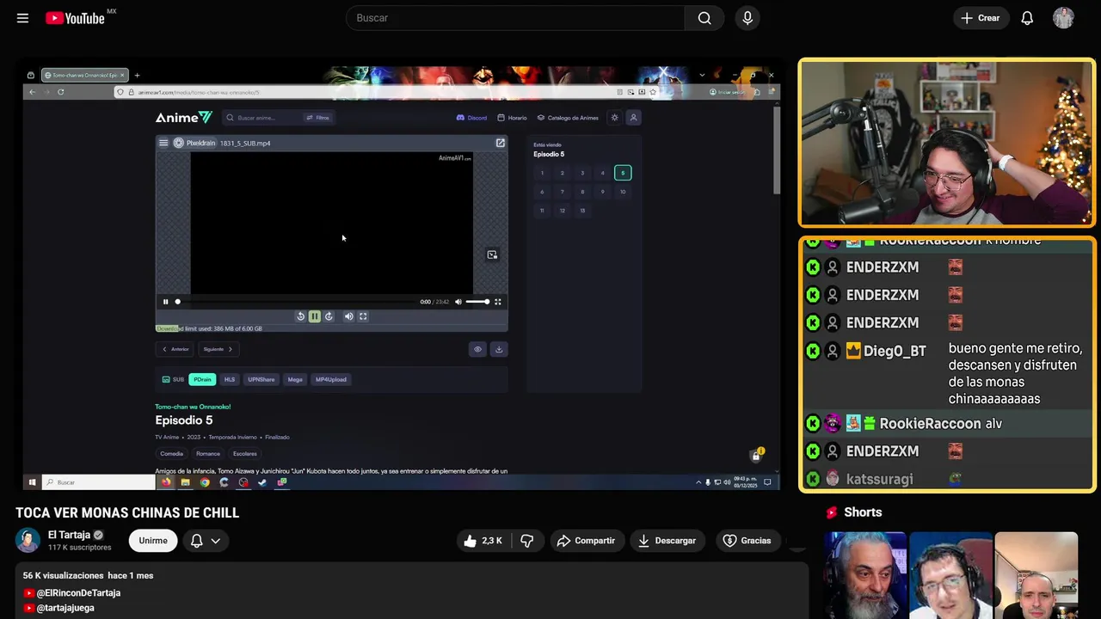Screen dimensions: 1101x619
Task: Click the anime player seek bar
Action: [297, 302]
